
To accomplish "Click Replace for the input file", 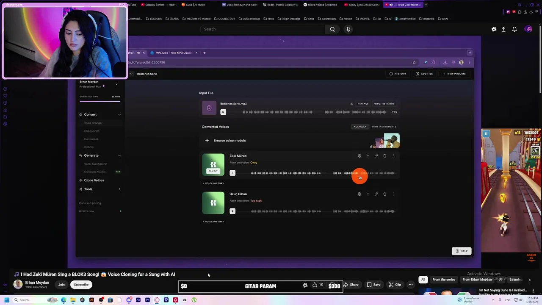I will pyautogui.click(x=363, y=104).
